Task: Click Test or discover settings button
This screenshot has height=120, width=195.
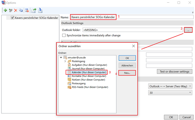Action: 174,72
